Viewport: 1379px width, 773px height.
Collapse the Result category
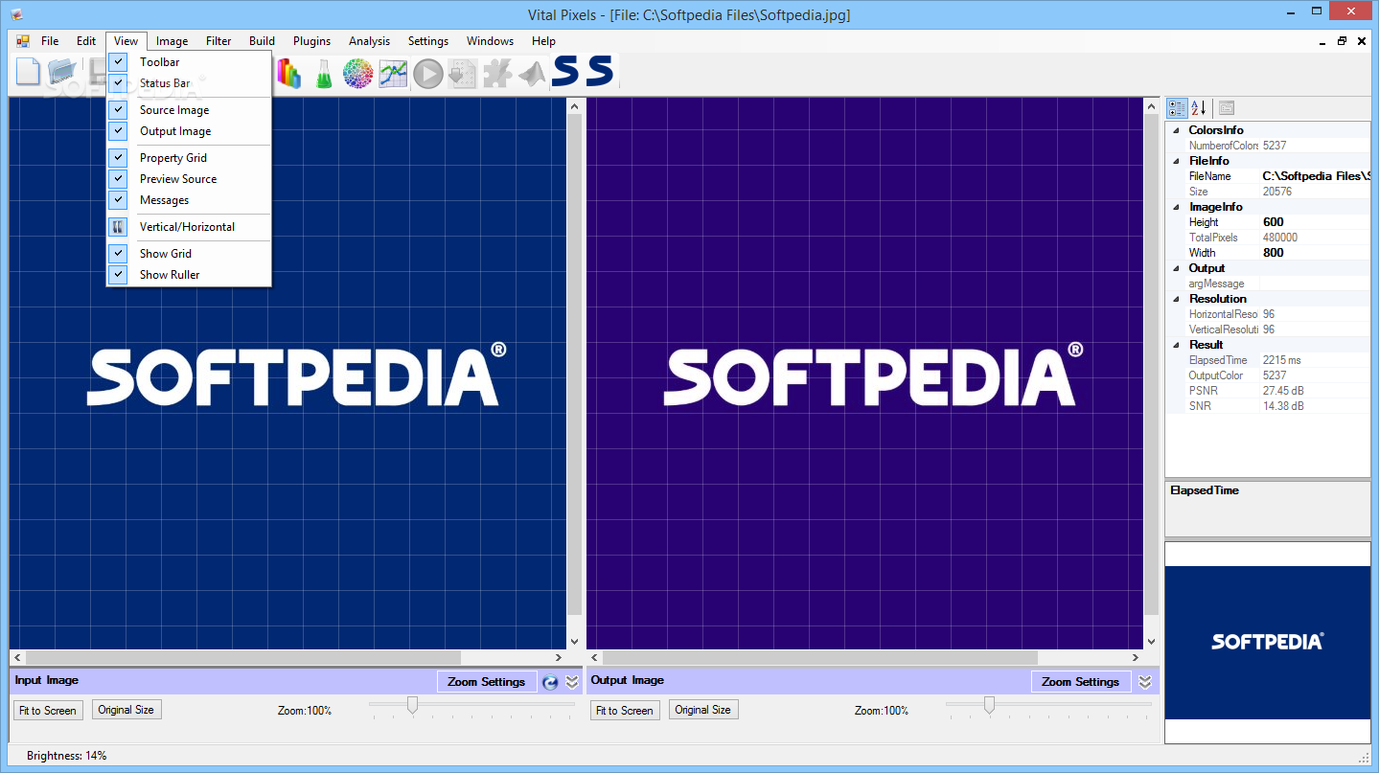1176,345
